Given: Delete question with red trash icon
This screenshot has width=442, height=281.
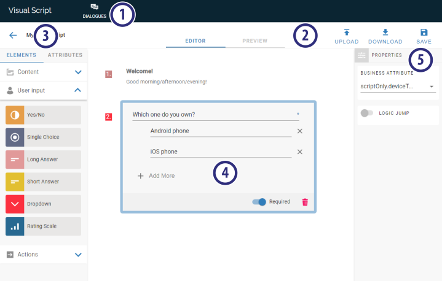Looking at the screenshot, I should pyautogui.click(x=305, y=202).
